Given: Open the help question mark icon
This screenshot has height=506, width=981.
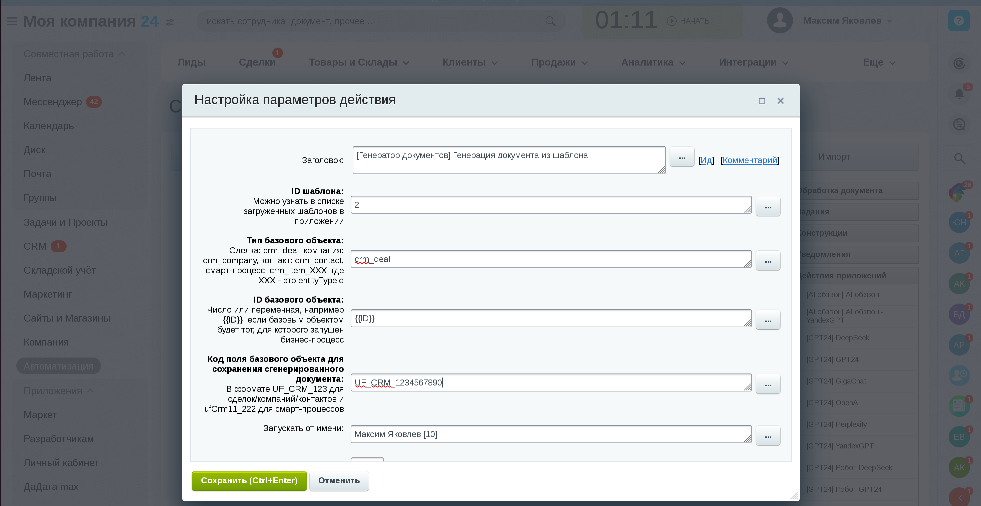Looking at the screenshot, I should [x=959, y=21].
